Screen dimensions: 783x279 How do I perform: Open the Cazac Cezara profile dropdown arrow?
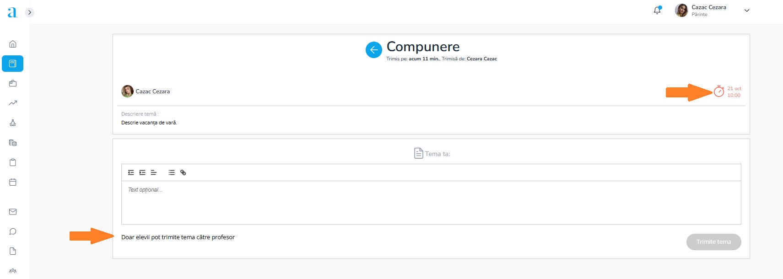[x=747, y=11]
